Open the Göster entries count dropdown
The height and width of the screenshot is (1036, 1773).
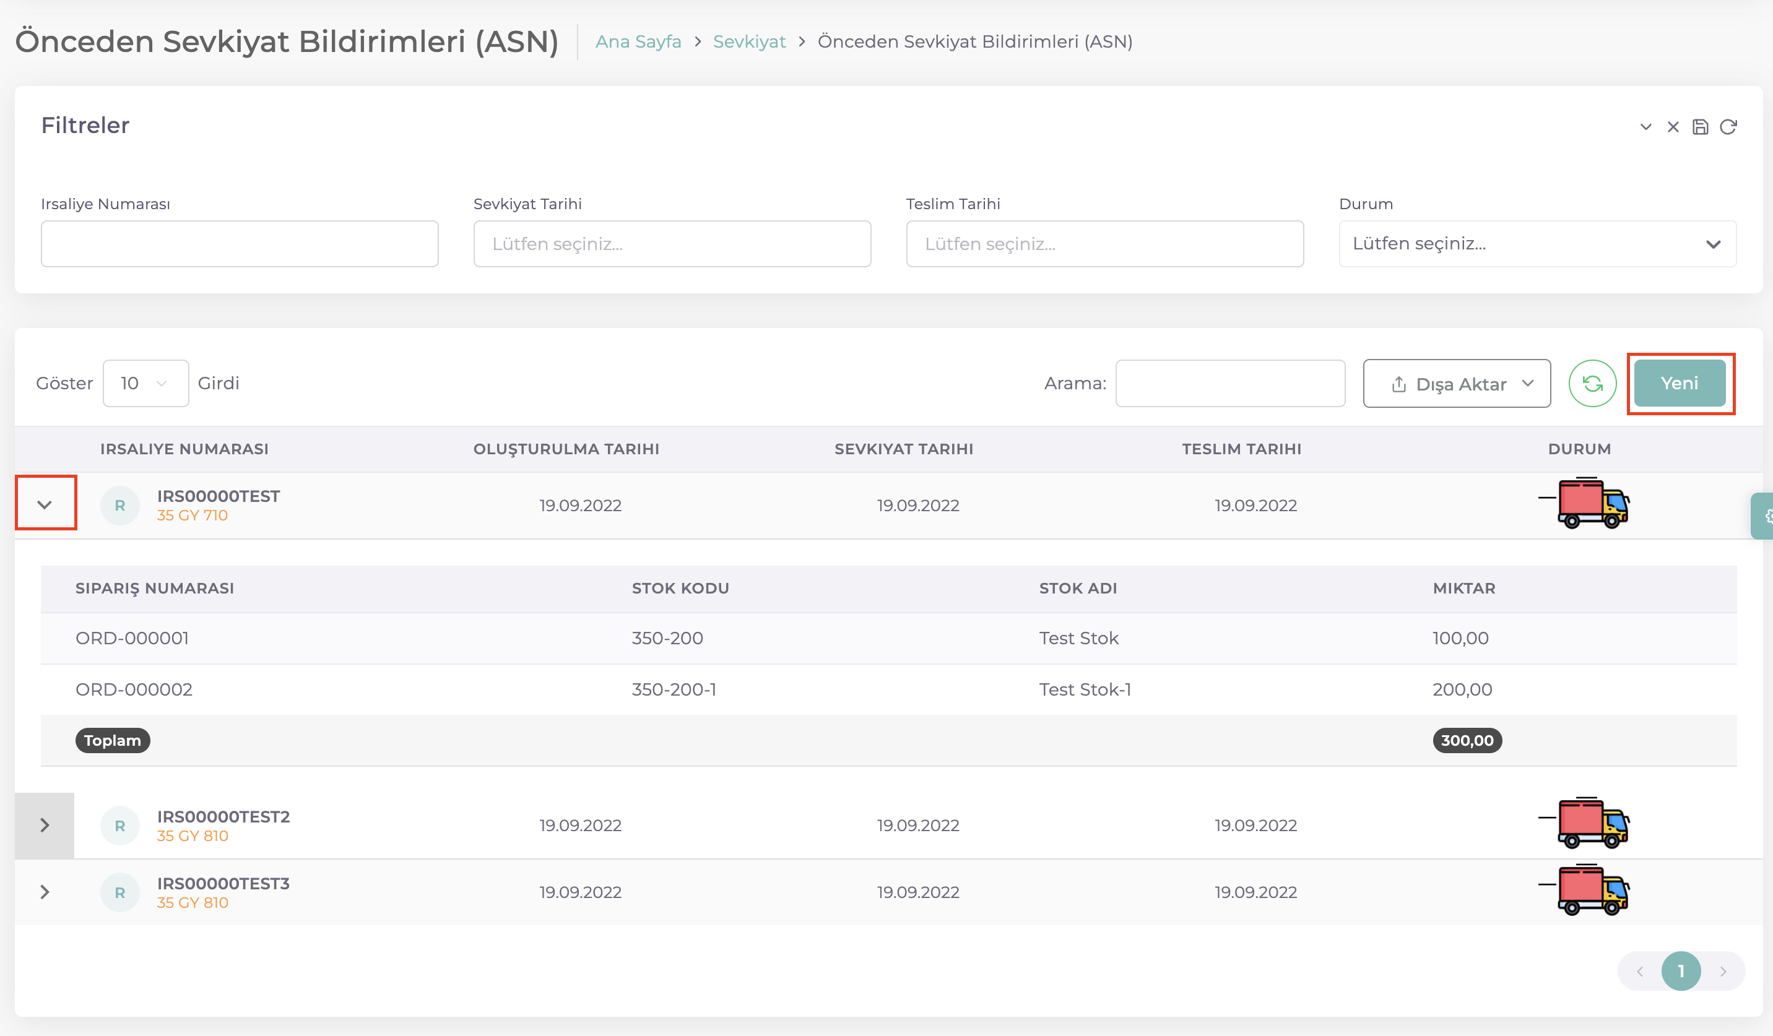[145, 383]
